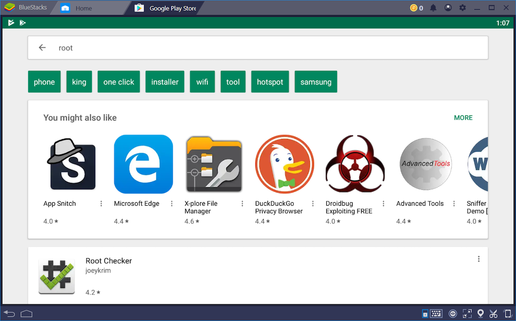Open BlueStacks settings gear
Image resolution: width=516 pixels, height=321 pixels.
[463, 8]
